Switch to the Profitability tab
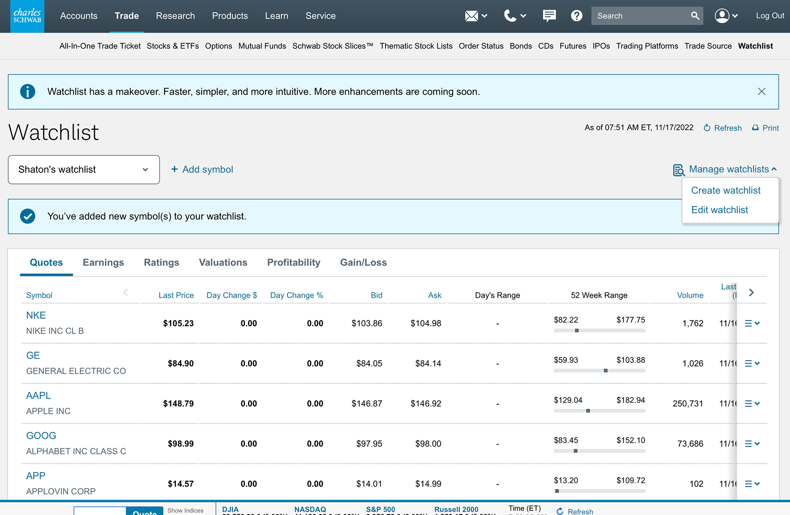Viewport: 790px width, 515px height. (294, 262)
